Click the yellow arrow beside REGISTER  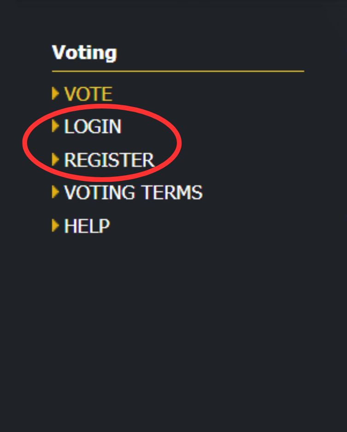tap(55, 159)
